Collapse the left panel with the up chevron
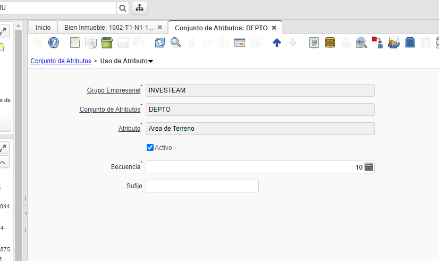 [x=3, y=163]
